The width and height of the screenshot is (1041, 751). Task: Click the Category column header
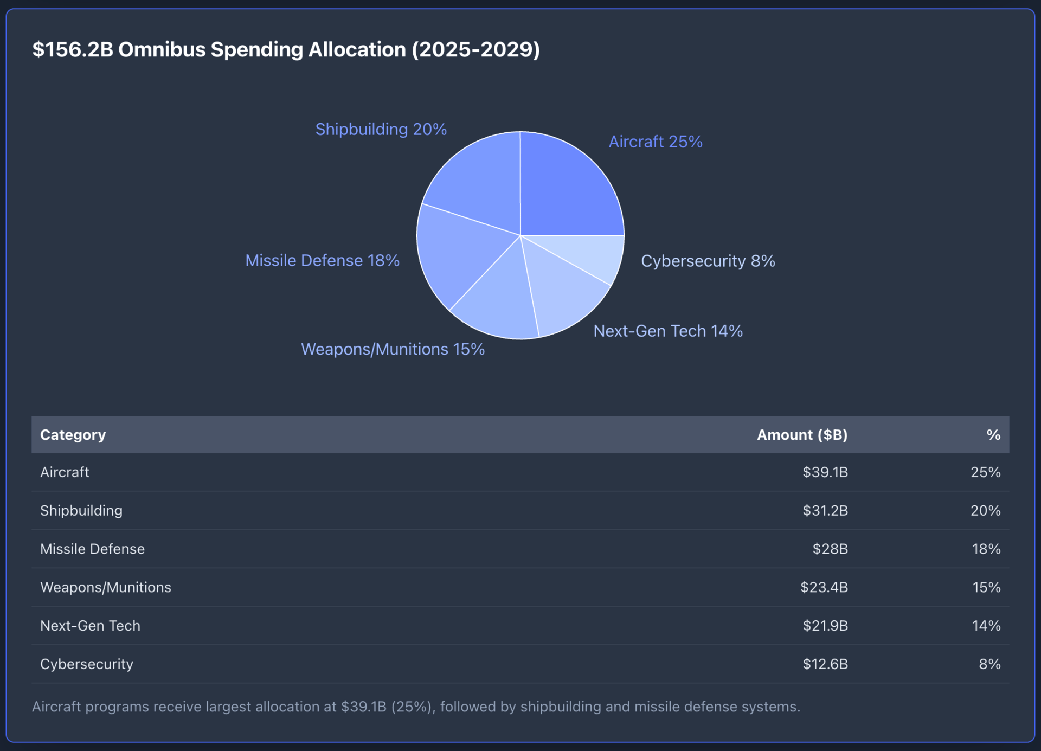73,435
